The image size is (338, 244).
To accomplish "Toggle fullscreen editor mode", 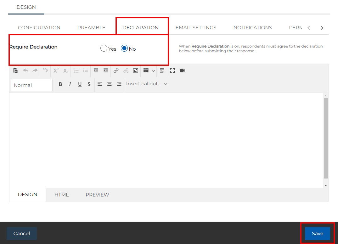I will (172, 71).
